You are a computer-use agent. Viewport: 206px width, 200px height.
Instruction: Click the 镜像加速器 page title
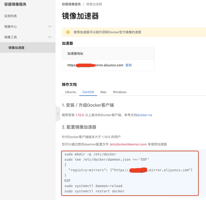pos(80,16)
